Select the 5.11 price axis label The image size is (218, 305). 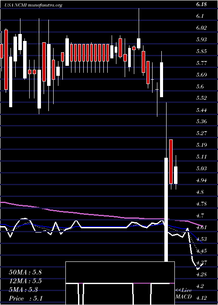201,157
